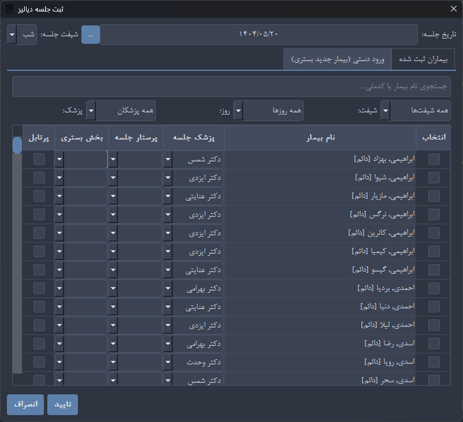Open doctor dropdown for ابراهیمی, کاترین row
The height and width of the screenshot is (422, 463).
168,233
